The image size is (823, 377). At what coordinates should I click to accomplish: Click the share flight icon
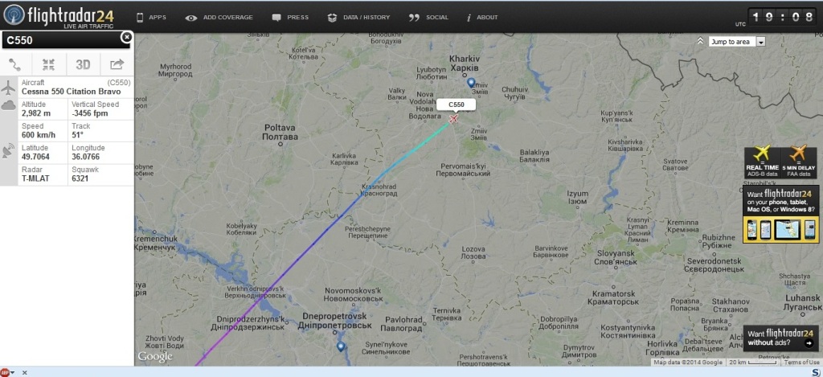pos(117,64)
